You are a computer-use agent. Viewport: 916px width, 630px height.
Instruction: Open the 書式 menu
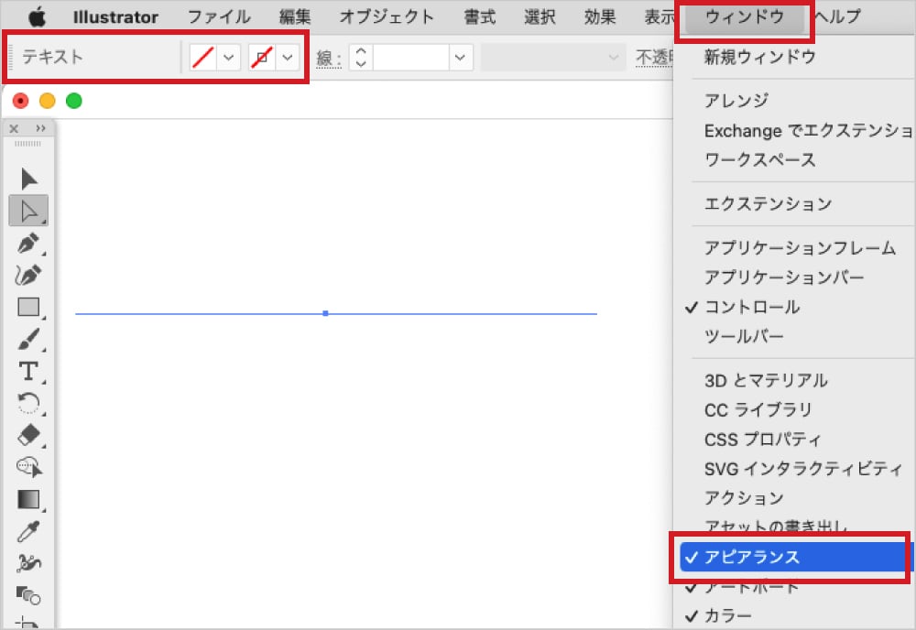tap(479, 16)
